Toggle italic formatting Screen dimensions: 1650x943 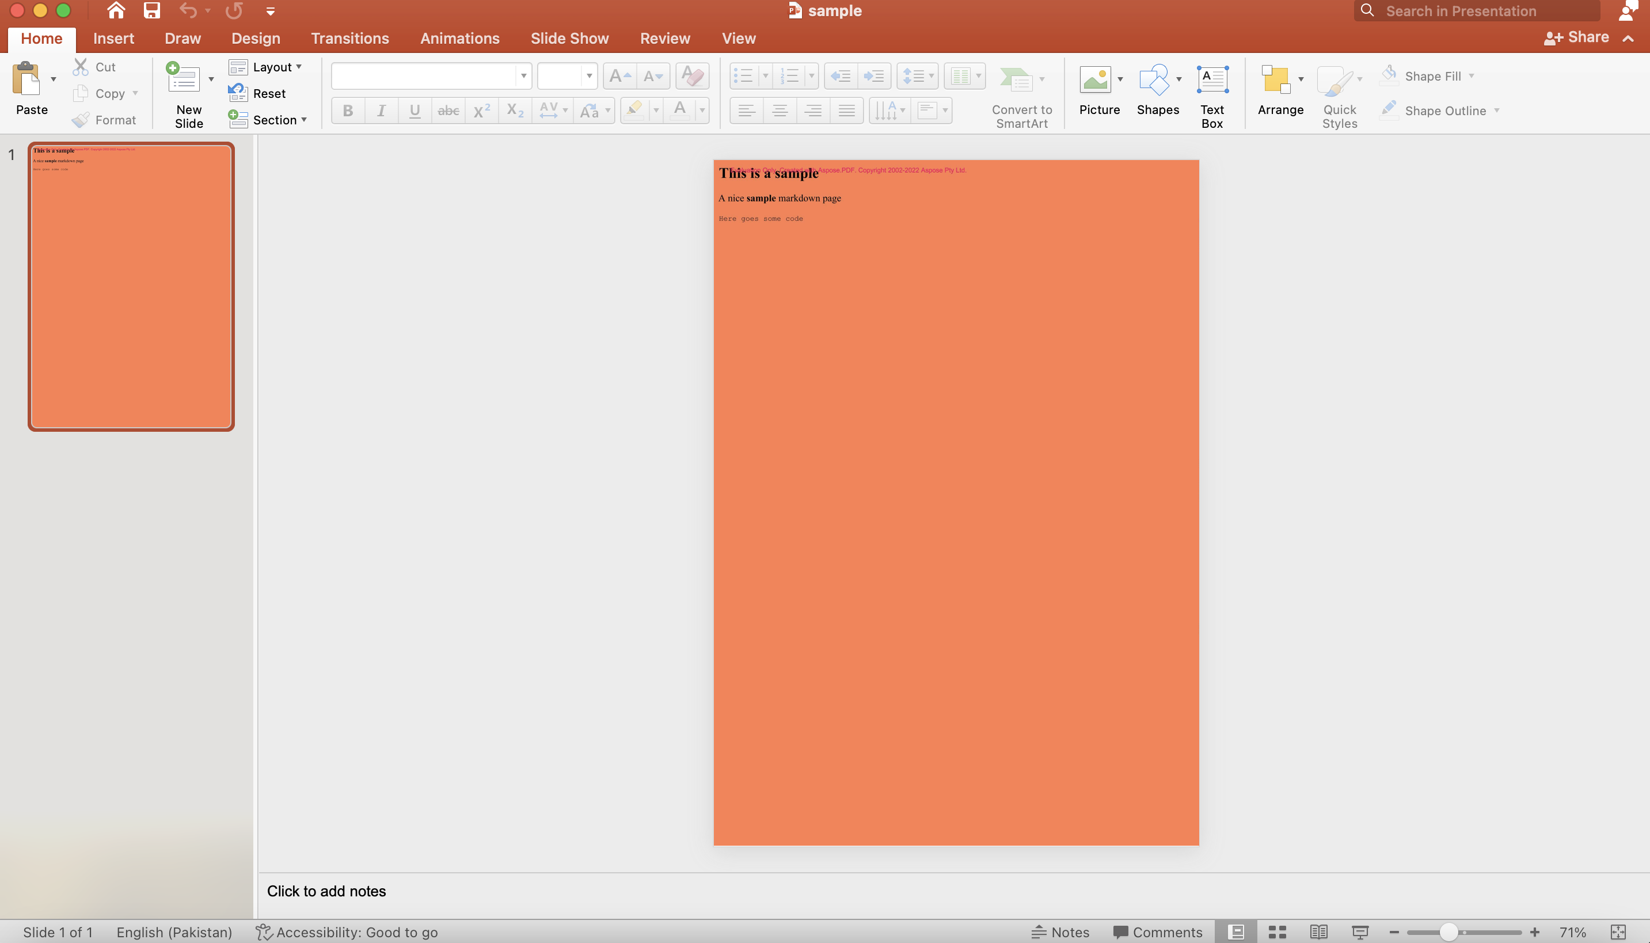pos(382,110)
